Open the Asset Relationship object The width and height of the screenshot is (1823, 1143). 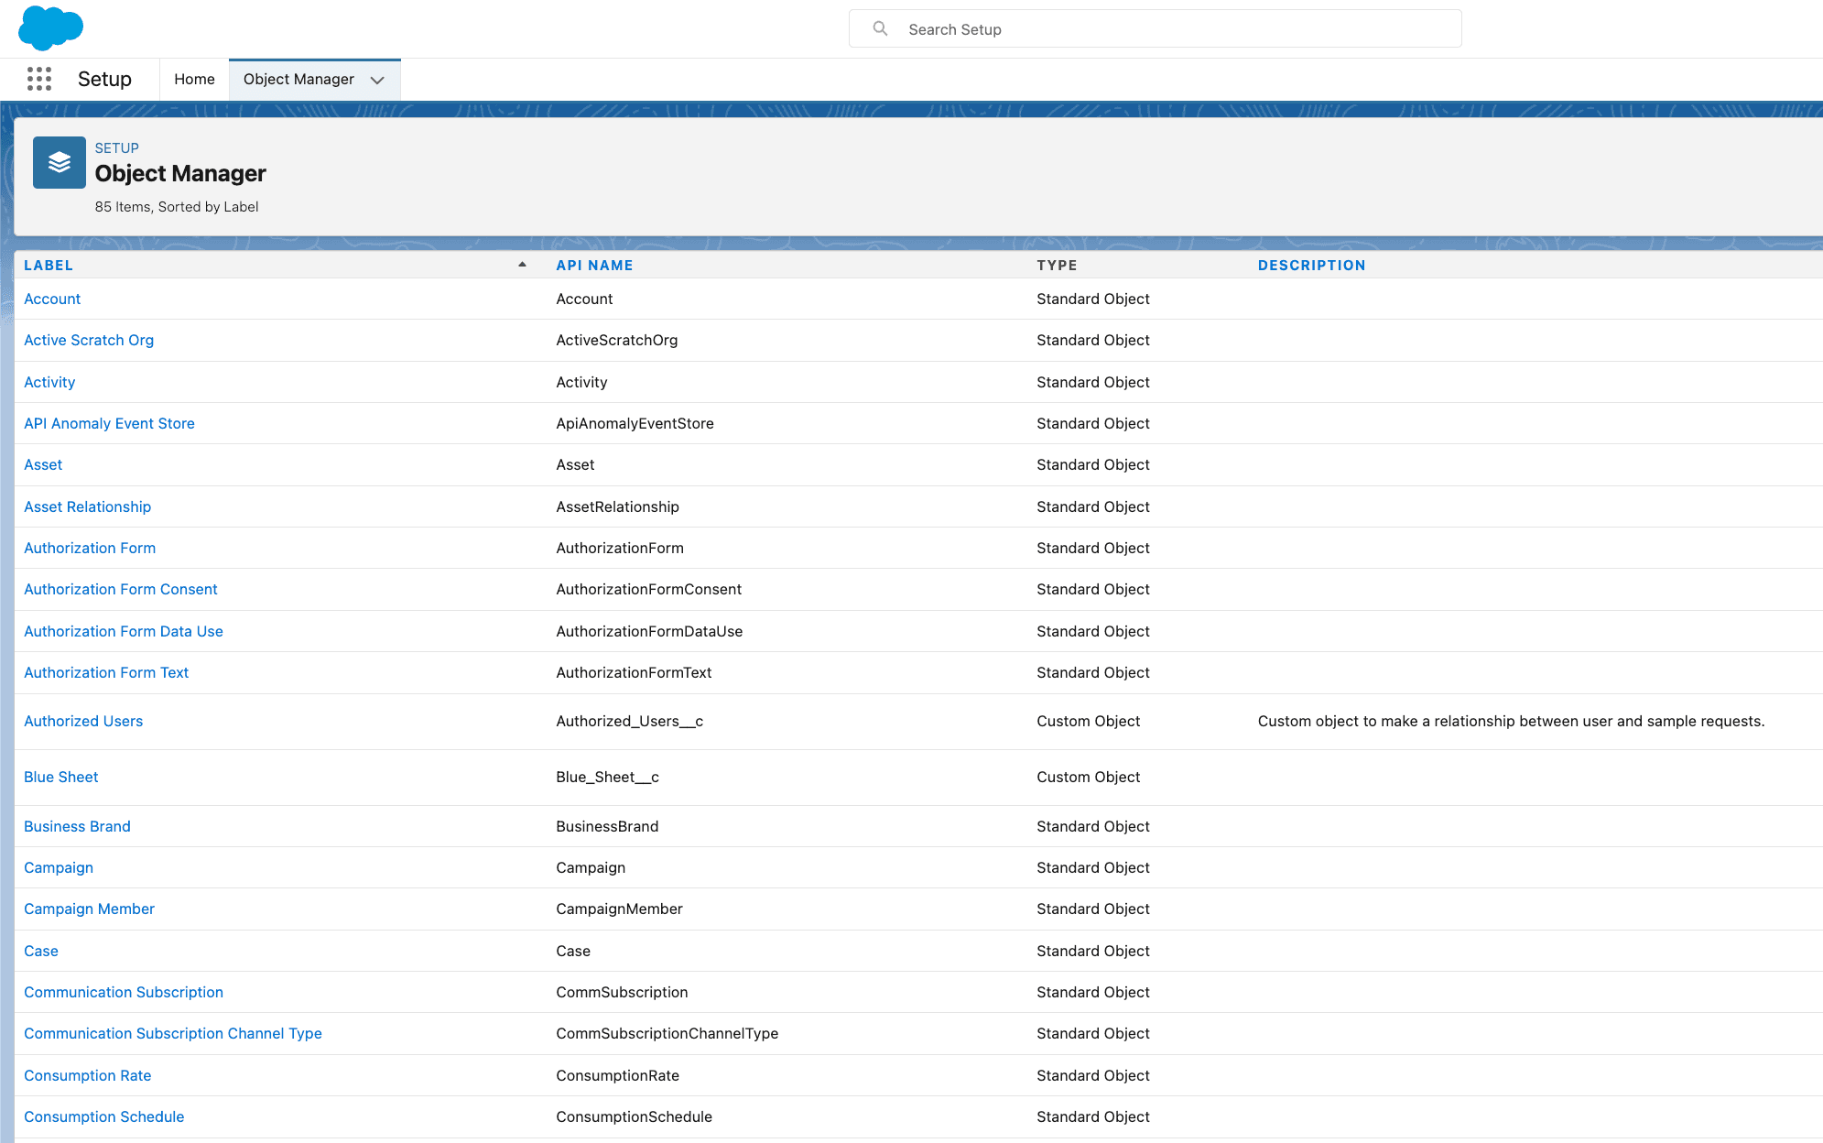coord(87,506)
